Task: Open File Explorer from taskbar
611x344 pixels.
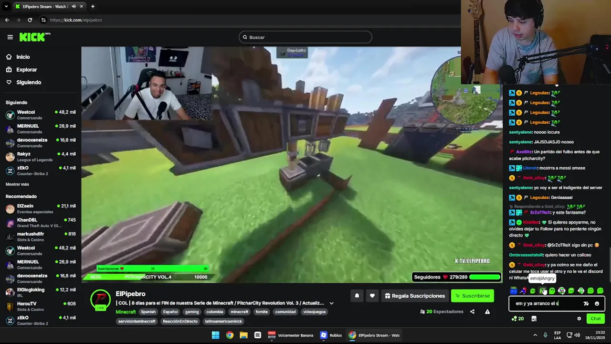Action: [243, 335]
